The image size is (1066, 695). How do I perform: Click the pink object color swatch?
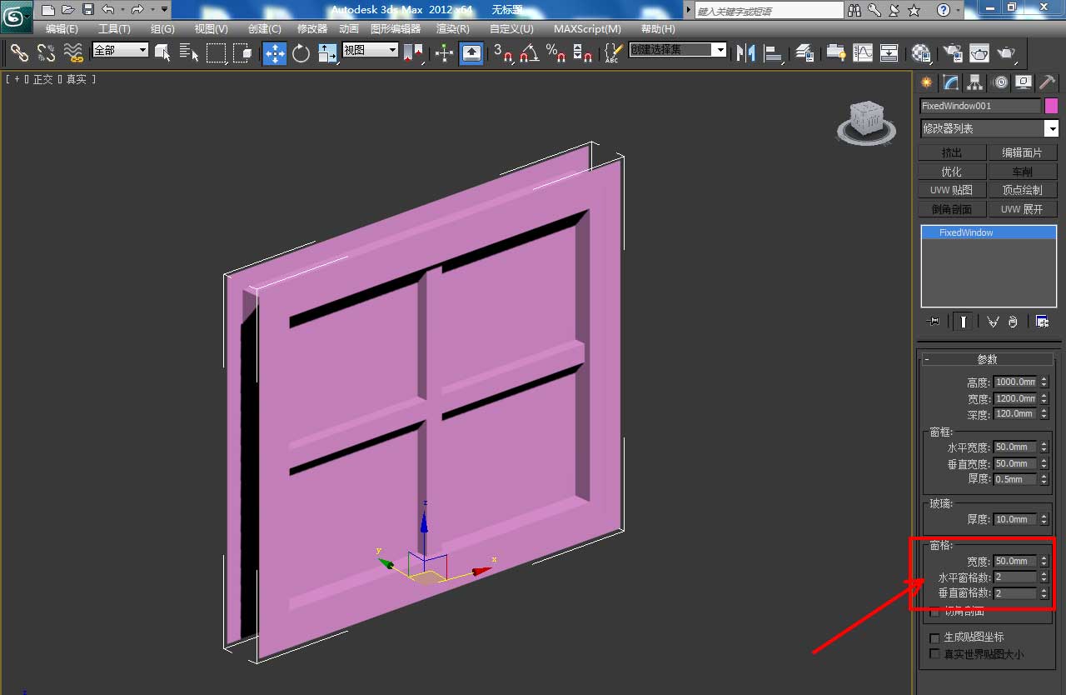point(1051,106)
